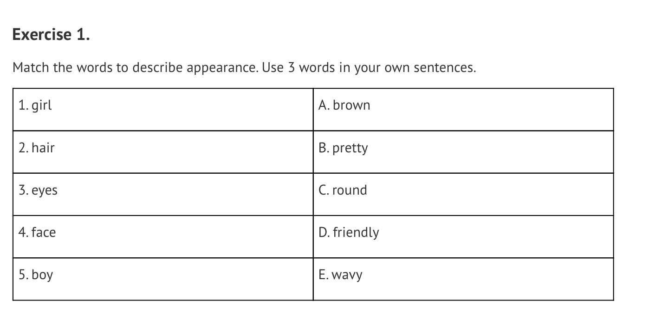Click the word "to" in the instructions
Image resolution: width=649 pixels, height=327 pixels.
pyautogui.click(x=122, y=68)
